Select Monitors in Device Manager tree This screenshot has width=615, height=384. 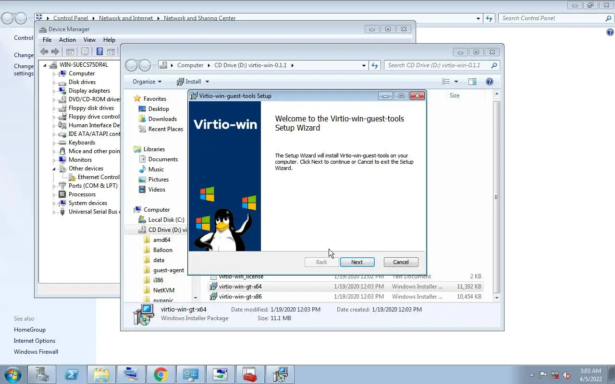point(80,160)
